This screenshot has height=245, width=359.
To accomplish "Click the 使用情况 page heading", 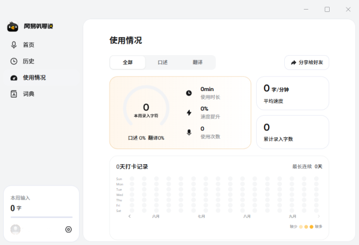I will (x=126, y=40).
